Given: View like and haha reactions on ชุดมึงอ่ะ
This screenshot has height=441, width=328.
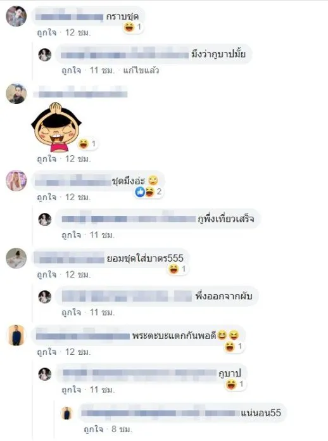Looking at the screenshot, I should coord(149,192).
